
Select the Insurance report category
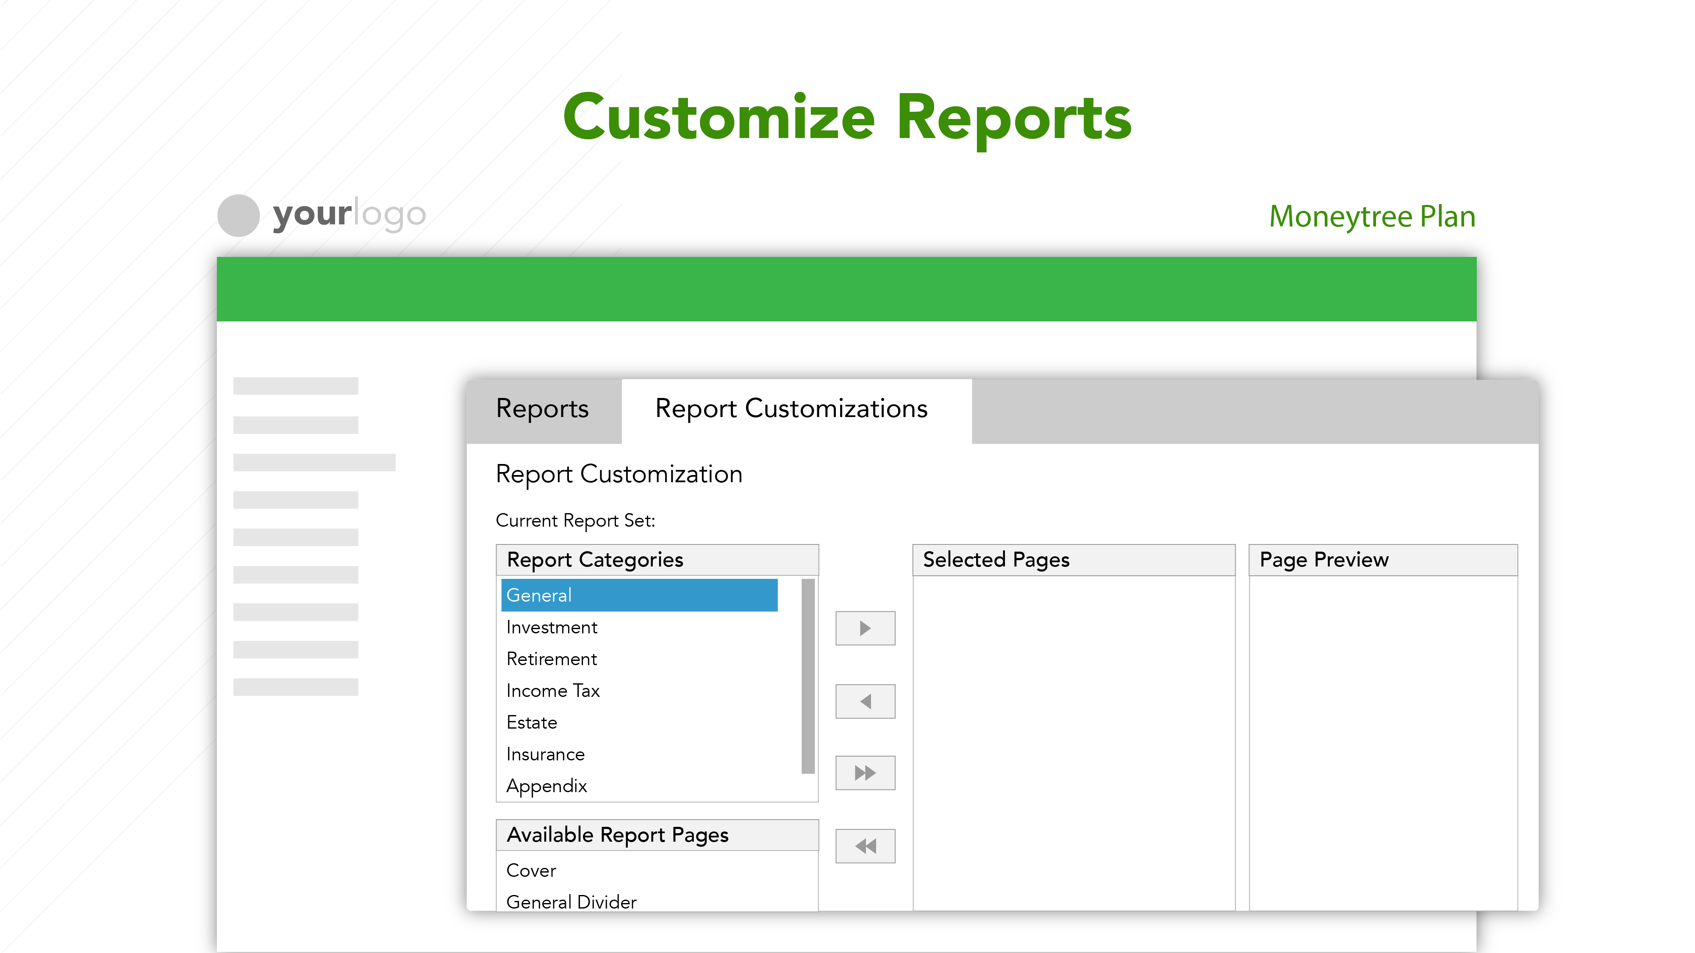[x=545, y=754]
